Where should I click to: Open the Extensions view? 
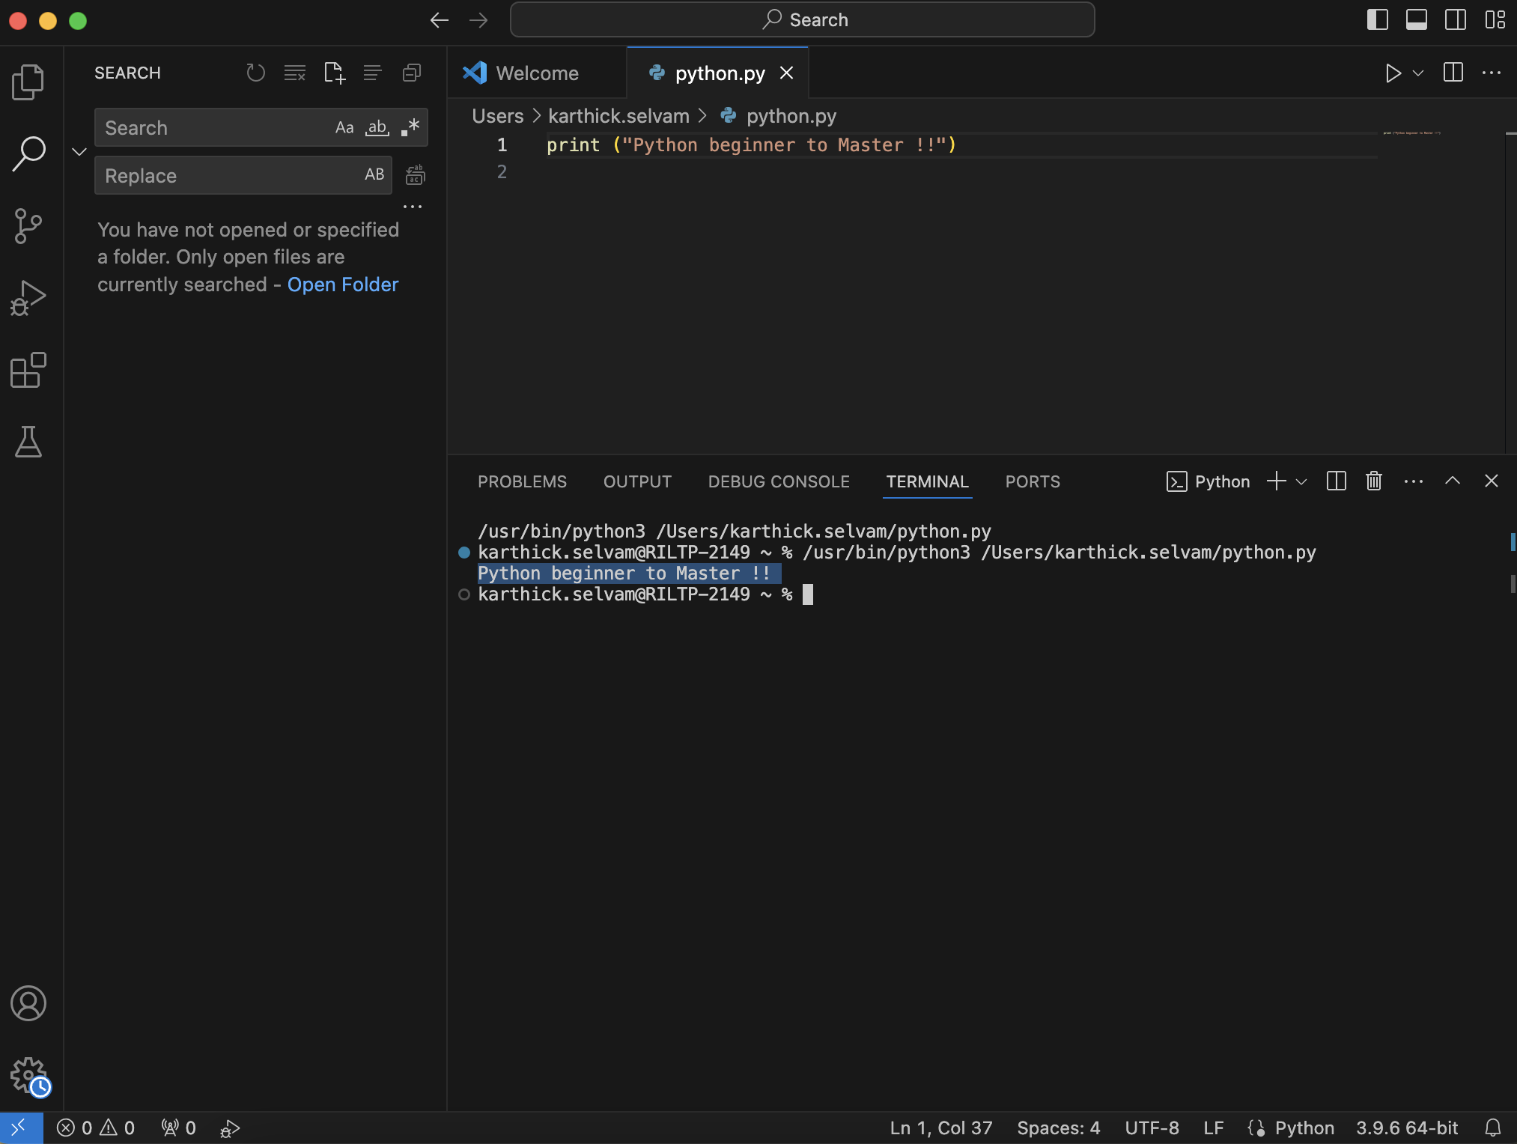28,370
